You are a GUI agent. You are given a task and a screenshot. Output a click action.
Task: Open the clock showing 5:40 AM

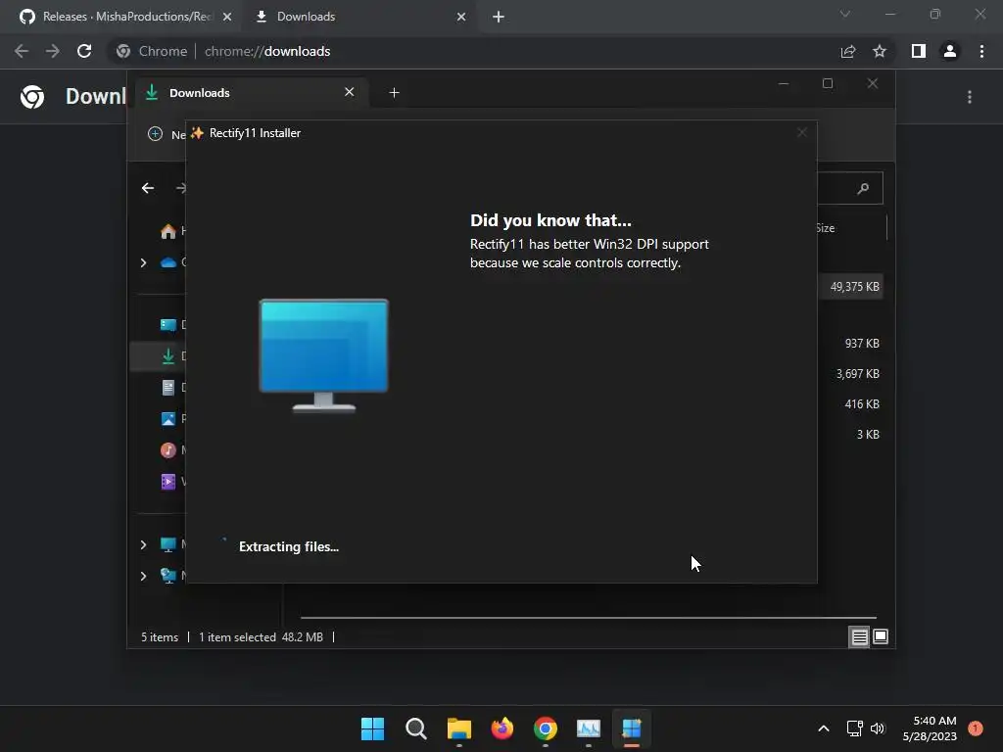pyautogui.click(x=930, y=728)
